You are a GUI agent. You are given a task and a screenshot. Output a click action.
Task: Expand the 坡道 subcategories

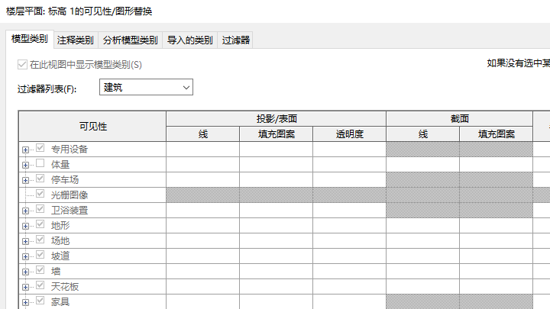(x=26, y=256)
